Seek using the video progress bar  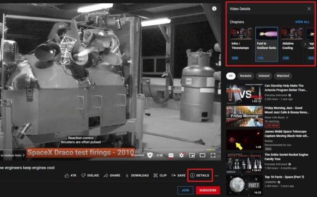click(x=110, y=150)
